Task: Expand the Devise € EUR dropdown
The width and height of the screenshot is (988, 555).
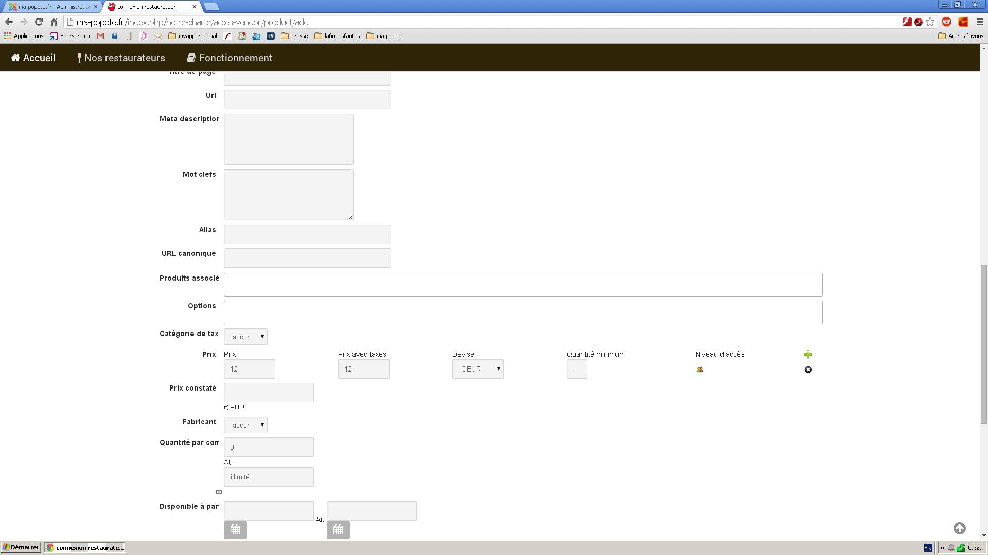Action: (478, 369)
